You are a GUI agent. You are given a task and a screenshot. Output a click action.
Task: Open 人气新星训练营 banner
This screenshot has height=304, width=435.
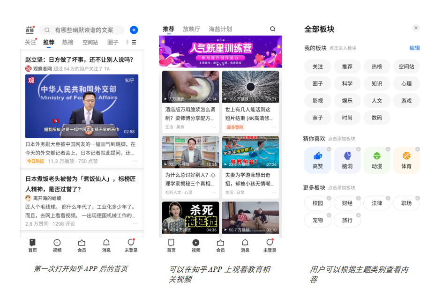pos(221,52)
